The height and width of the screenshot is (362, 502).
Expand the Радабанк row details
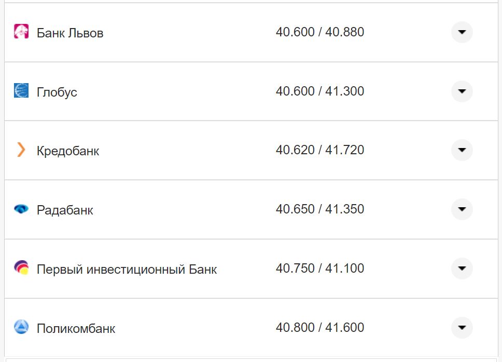[461, 210]
